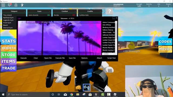Select Lumber Dupe script in list
The height and width of the screenshot is (97, 173).
pos(109,37)
